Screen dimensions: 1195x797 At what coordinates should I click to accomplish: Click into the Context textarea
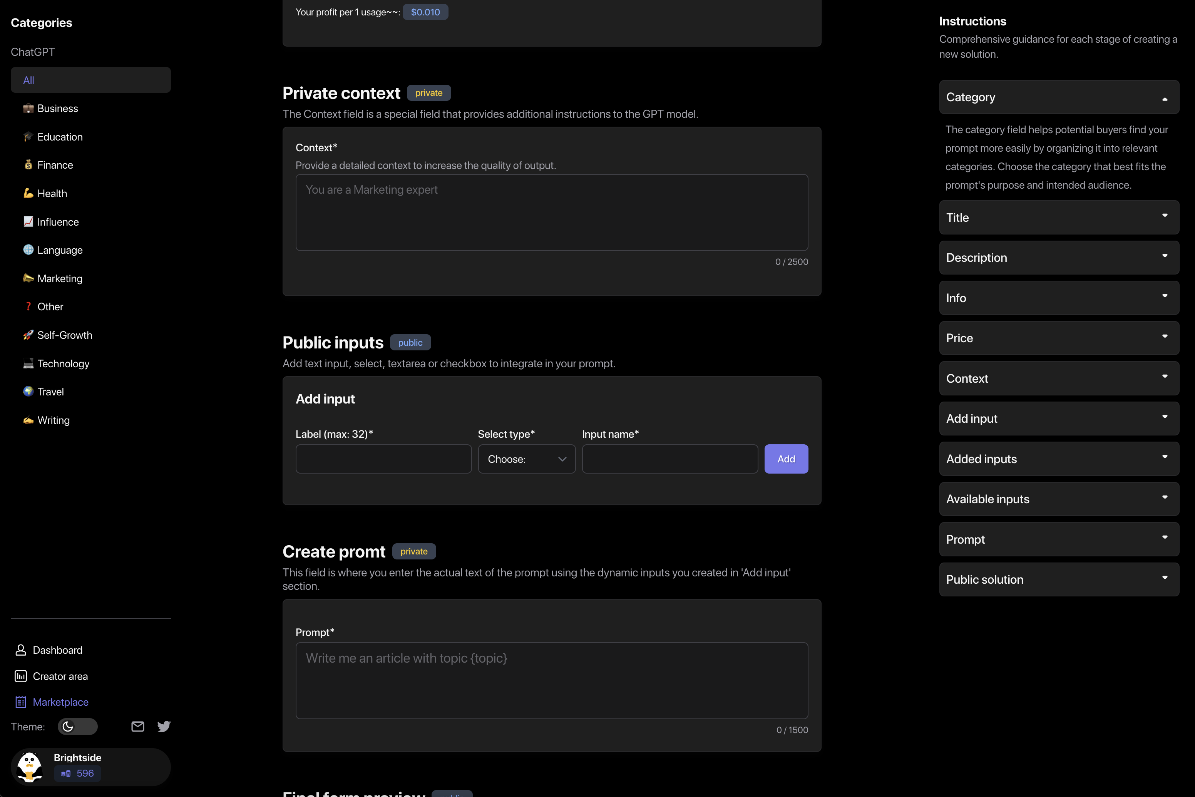[x=552, y=213]
